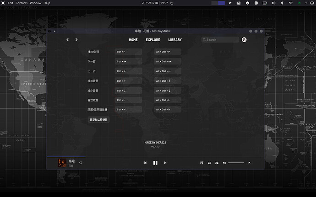Pause the currently playing song
This screenshot has height=197, width=316.
(x=155, y=163)
